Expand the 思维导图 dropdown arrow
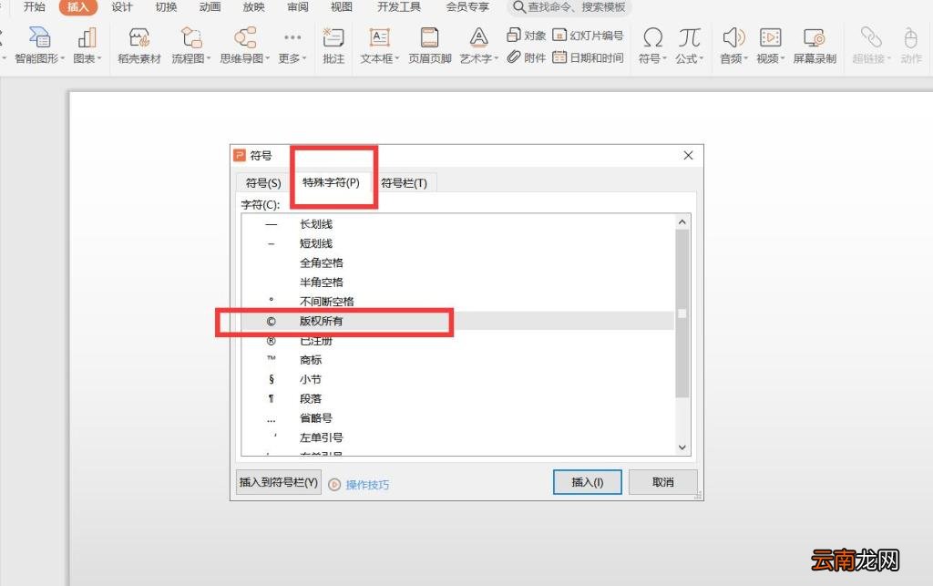Viewport: 933px width, 586px height. (267, 58)
